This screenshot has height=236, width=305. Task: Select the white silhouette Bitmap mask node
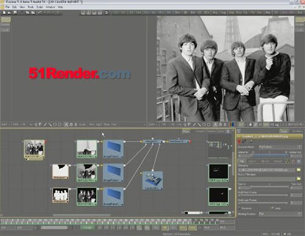[x=60, y=195]
